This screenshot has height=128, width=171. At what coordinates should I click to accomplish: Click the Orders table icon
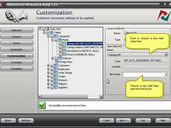tap(56, 76)
